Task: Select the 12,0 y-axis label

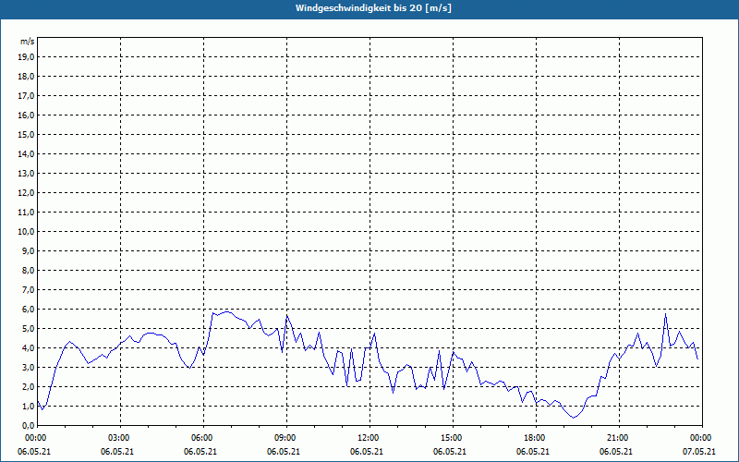Action: [26, 193]
